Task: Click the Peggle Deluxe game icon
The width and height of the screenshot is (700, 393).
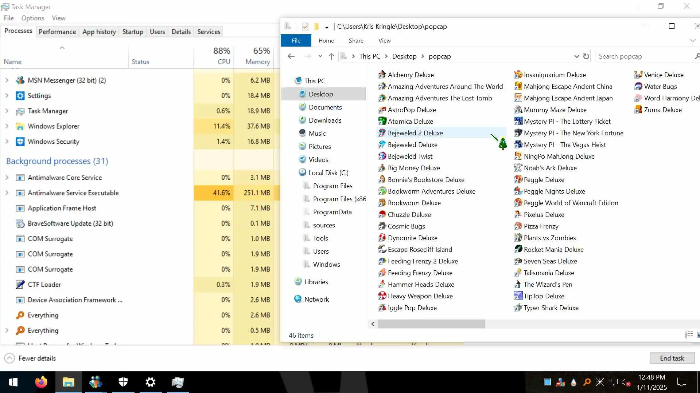Action: point(518,179)
